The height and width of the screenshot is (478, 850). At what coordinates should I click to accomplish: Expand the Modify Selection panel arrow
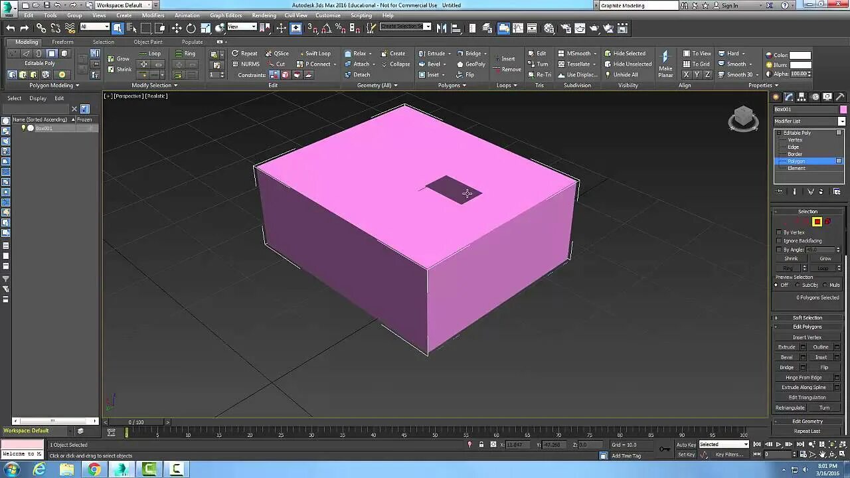pos(175,85)
